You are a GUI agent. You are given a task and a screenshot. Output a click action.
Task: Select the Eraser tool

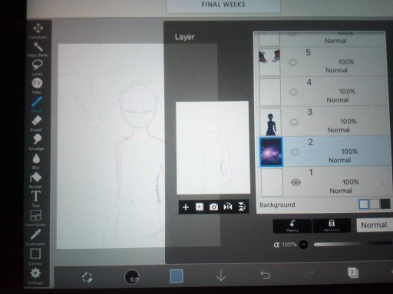(36, 123)
